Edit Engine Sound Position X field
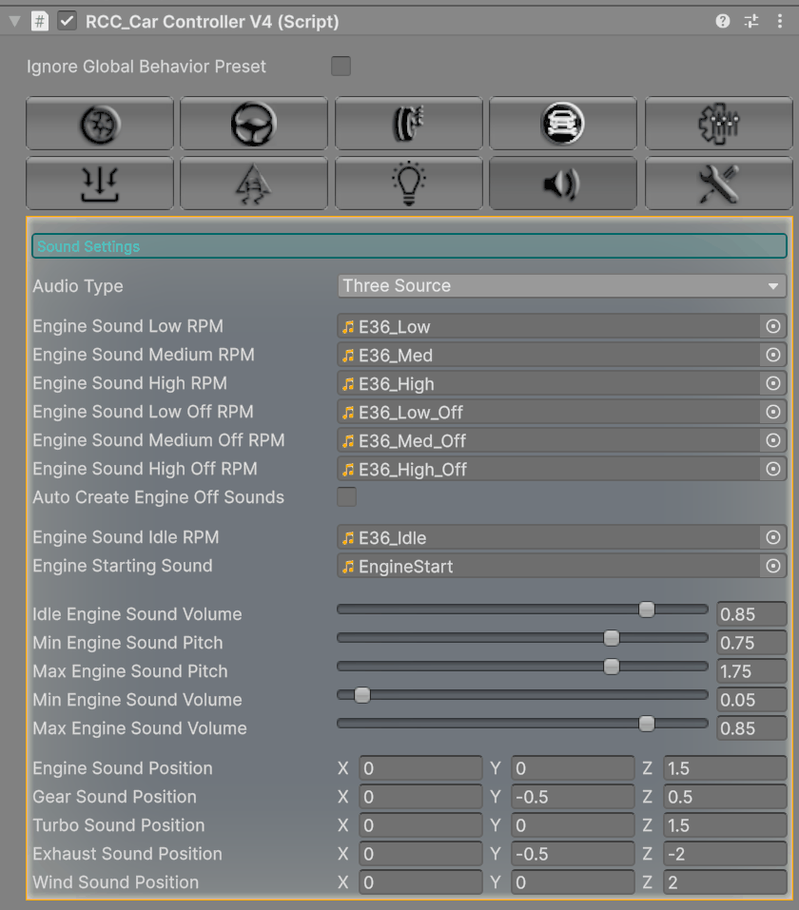799x910 pixels. (x=420, y=767)
